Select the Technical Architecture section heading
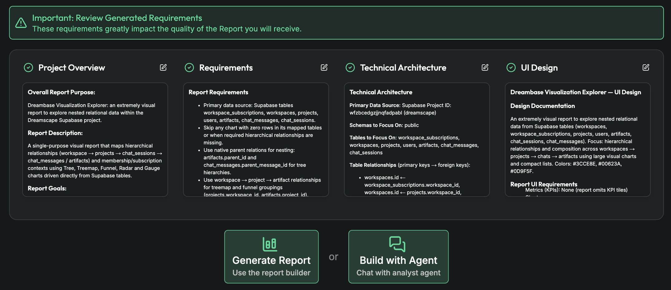The width and height of the screenshot is (671, 290). pyautogui.click(x=403, y=68)
